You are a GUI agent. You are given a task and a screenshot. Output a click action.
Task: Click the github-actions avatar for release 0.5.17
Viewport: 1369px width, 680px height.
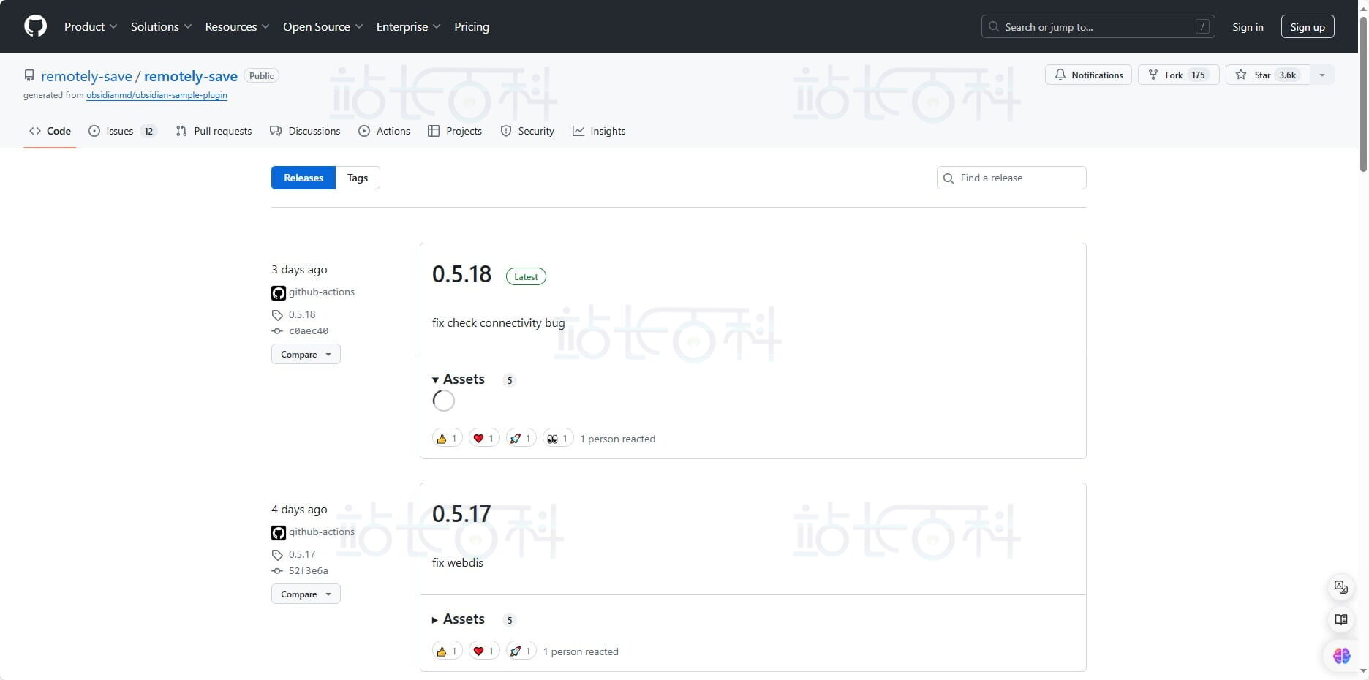[x=279, y=533]
